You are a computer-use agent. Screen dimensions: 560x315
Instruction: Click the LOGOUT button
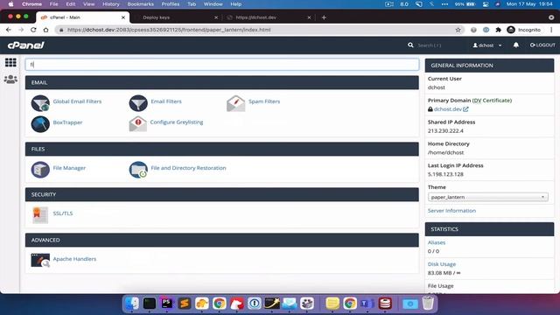point(542,45)
